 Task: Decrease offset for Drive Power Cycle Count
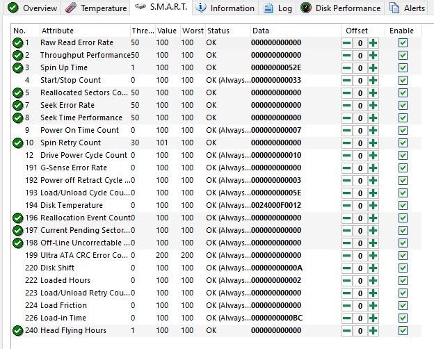click(347, 156)
